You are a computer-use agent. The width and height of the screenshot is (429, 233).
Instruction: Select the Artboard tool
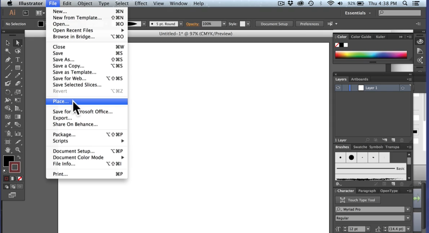(x=8, y=142)
